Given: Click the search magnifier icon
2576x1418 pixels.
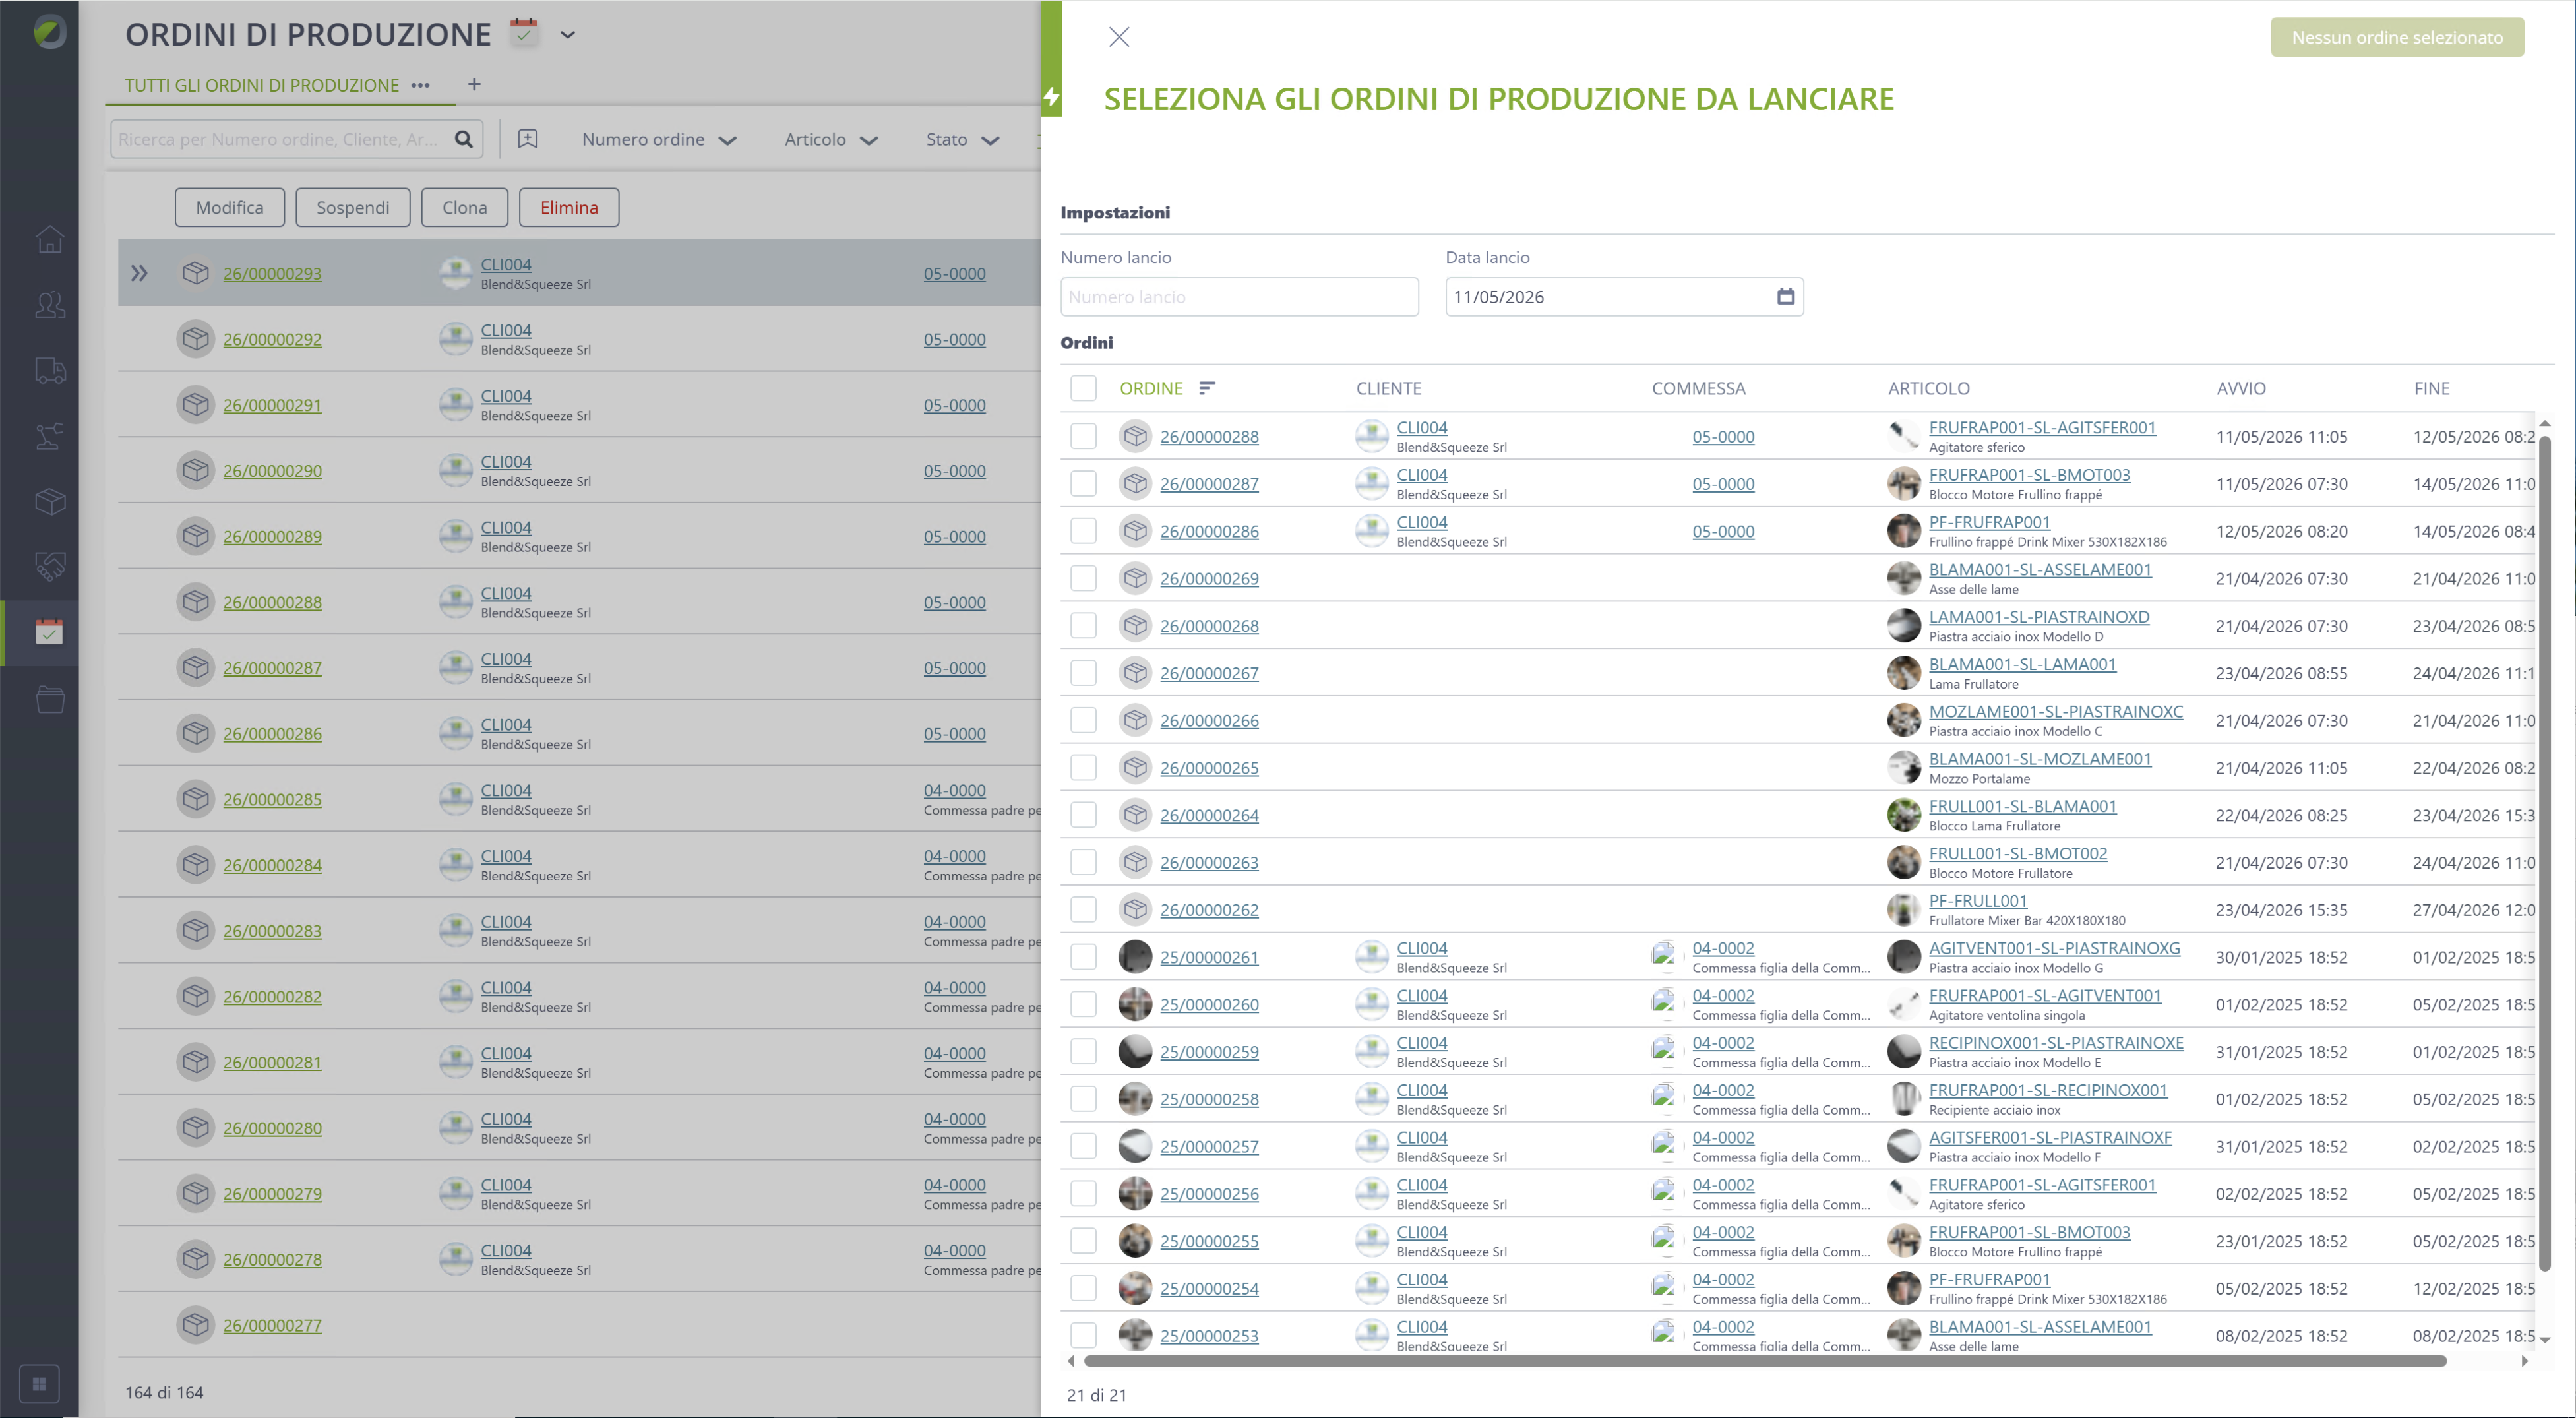Looking at the screenshot, I should click(464, 139).
